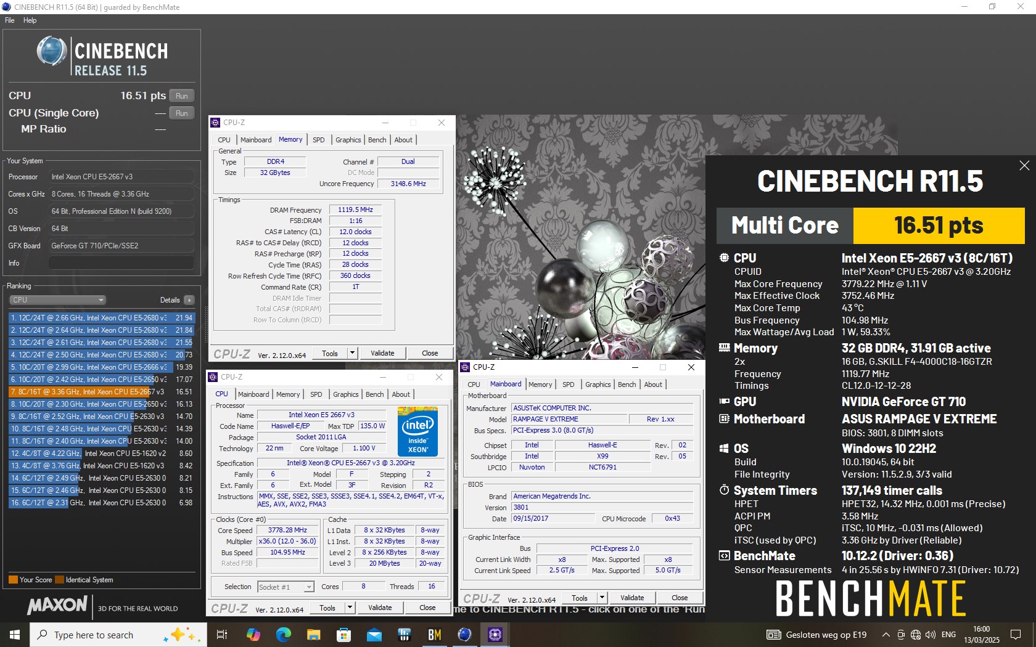Click the BenchMate Memory module icon

pos(724,348)
